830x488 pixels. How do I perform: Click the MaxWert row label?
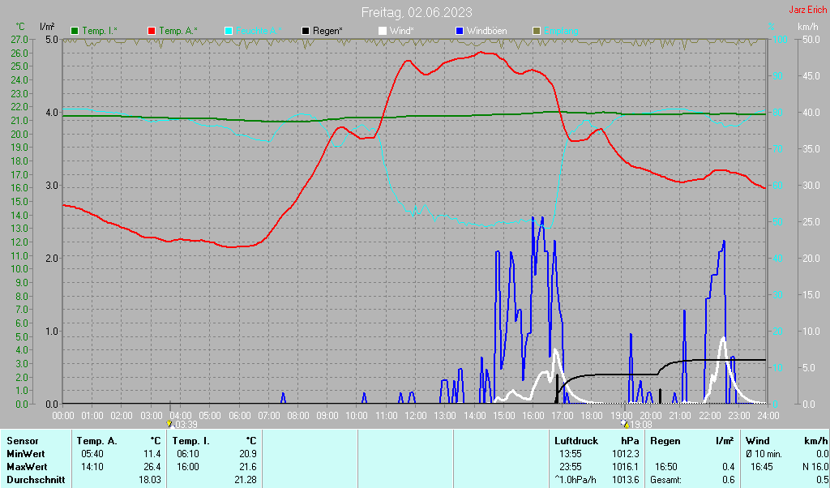pyautogui.click(x=27, y=467)
